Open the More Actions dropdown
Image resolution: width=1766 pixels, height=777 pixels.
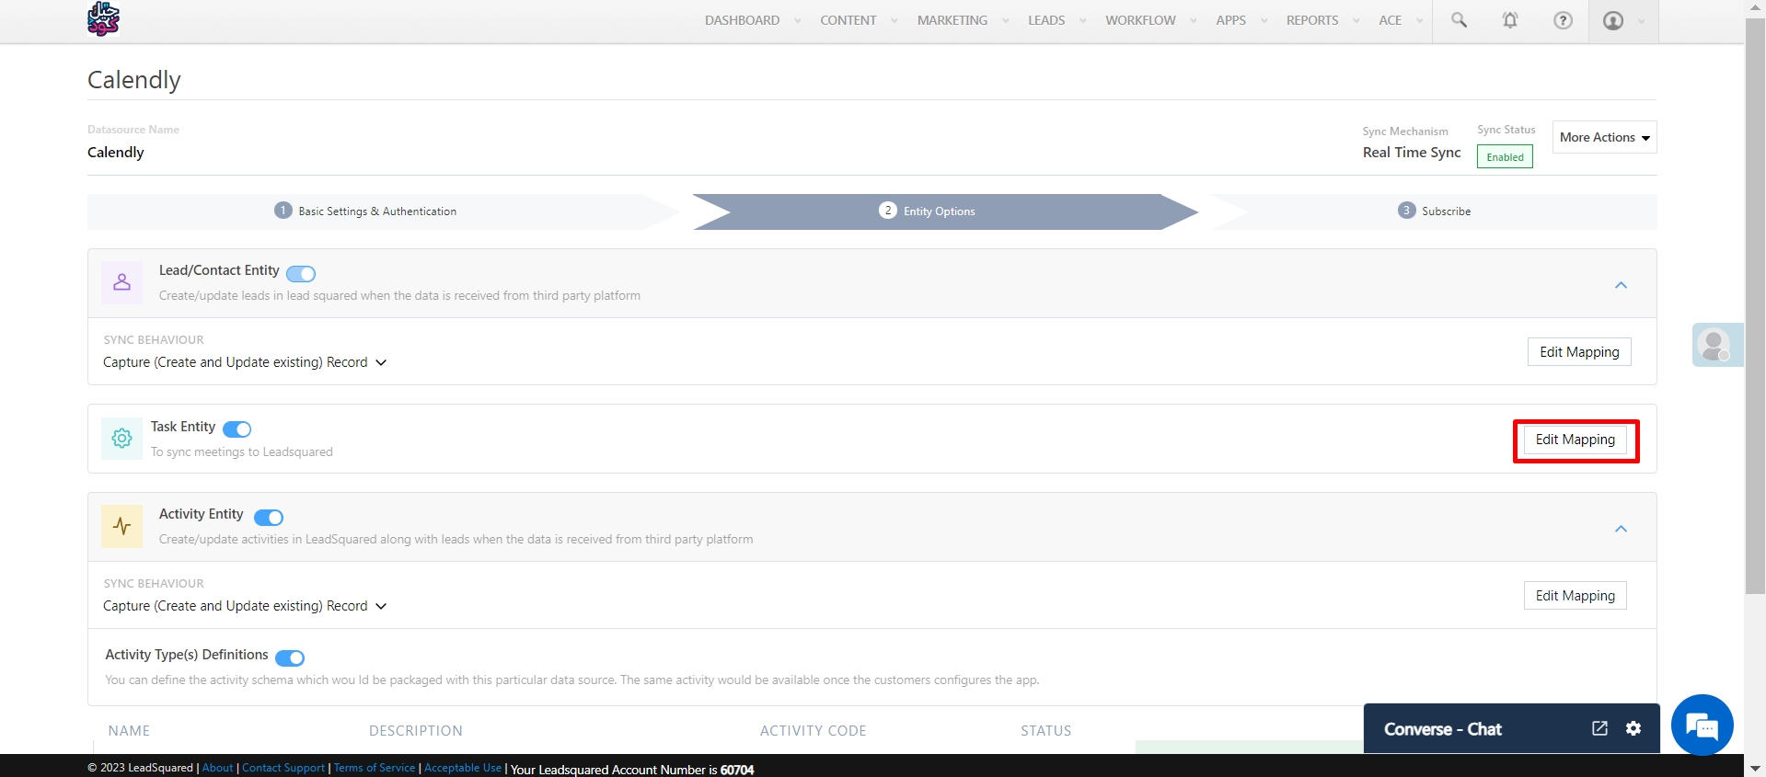(x=1604, y=137)
